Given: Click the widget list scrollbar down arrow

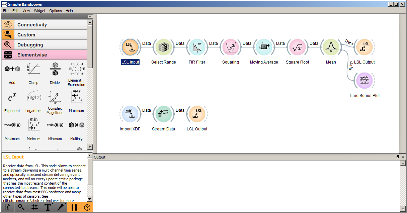Looking at the screenshot, I should 90,147.
